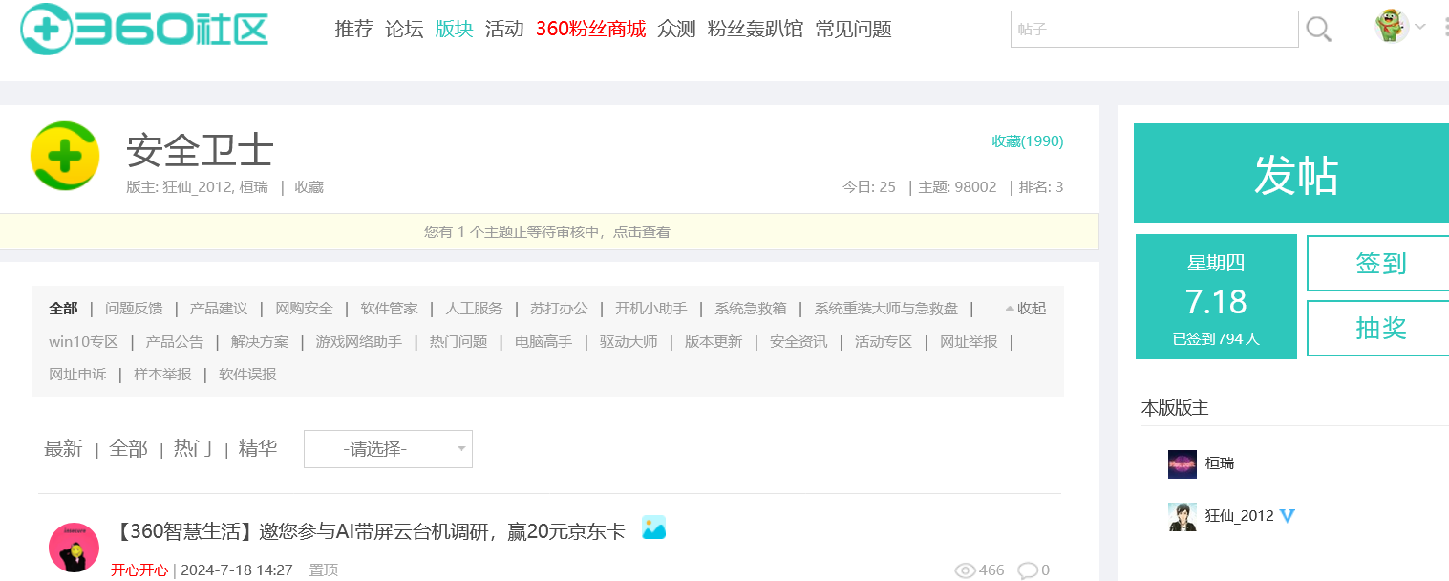Open the user avatar in header
Screen dimensions: 1449x581
1391,26
